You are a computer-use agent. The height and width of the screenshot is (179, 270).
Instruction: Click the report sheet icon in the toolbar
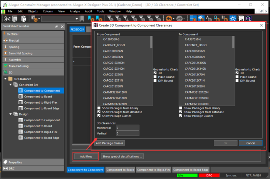[241, 18]
